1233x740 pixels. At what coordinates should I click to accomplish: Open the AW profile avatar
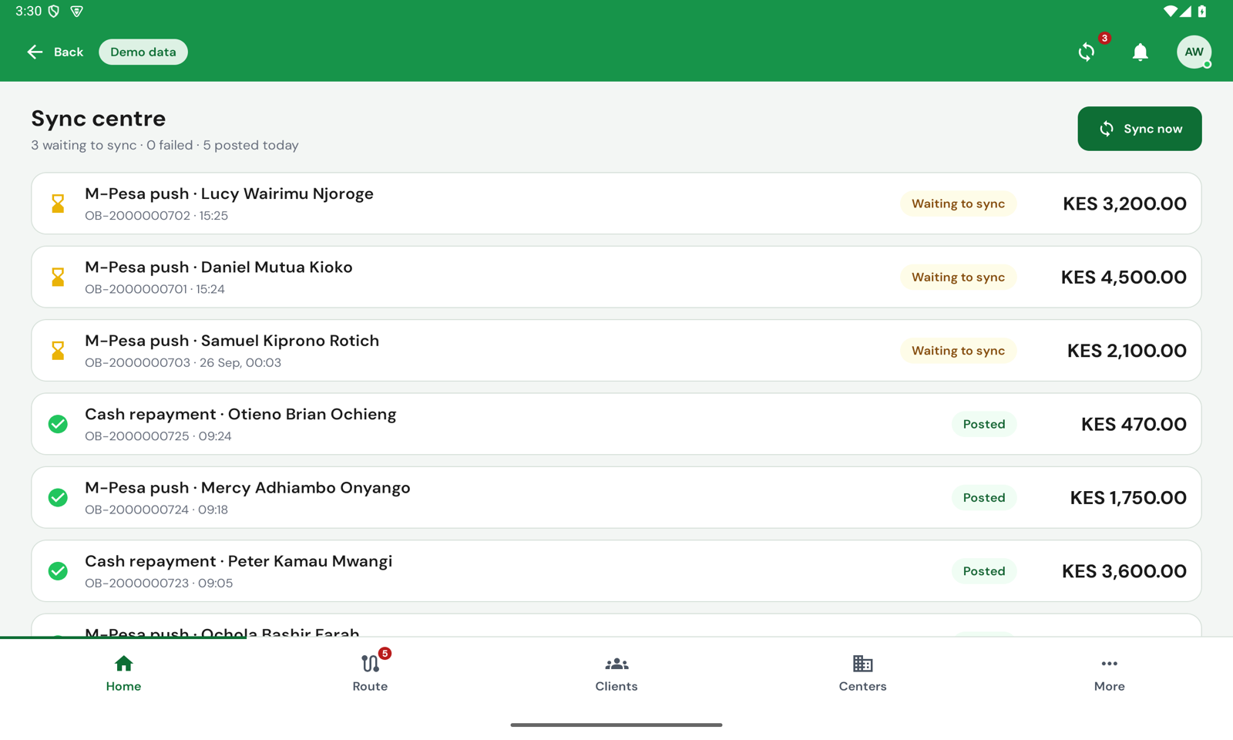tap(1194, 52)
